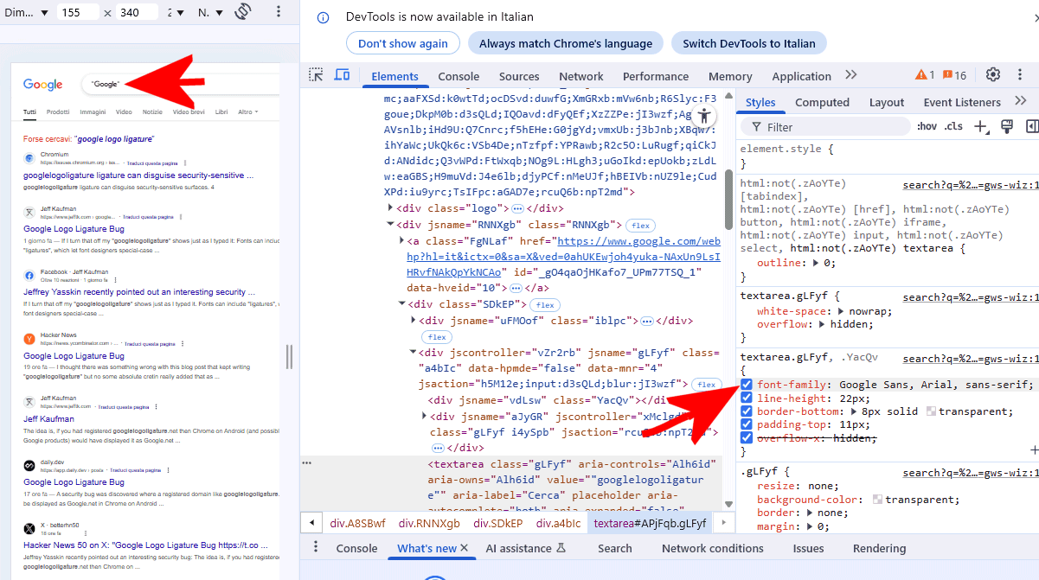Toggle the flex badge on SDkEP div
Image resolution: width=1039 pixels, height=580 pixels.
pyautogui.click(x=545, y=304)
